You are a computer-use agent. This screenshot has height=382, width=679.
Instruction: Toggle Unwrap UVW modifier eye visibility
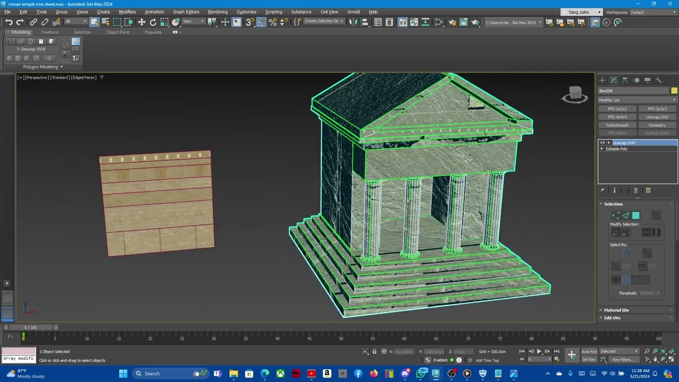602,143
